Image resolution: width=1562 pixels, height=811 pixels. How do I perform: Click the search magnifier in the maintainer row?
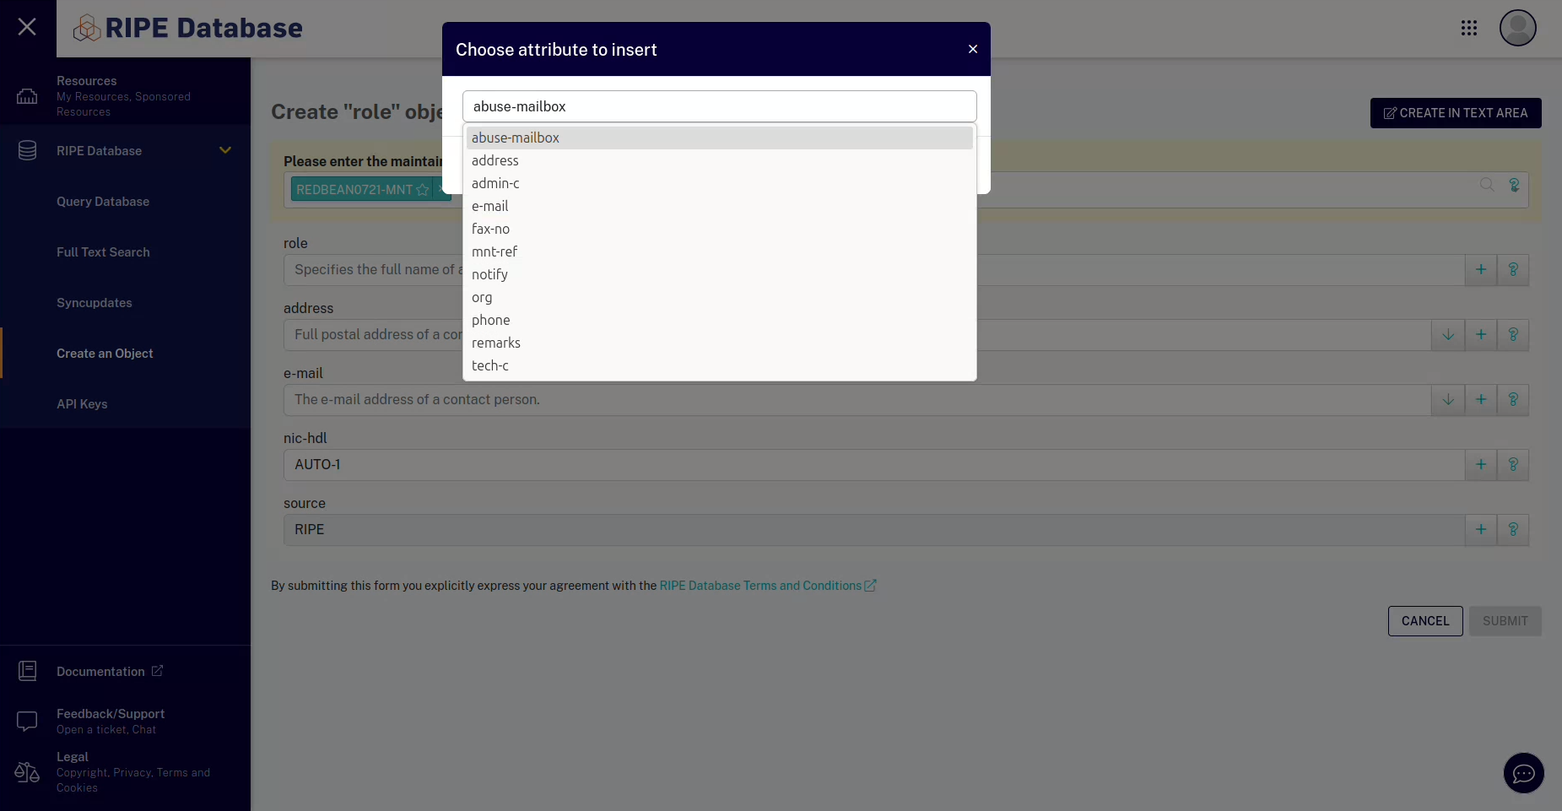point(1488,184)
